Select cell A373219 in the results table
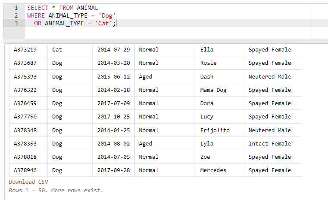The image size is (328, 200). tap(25, 50)
